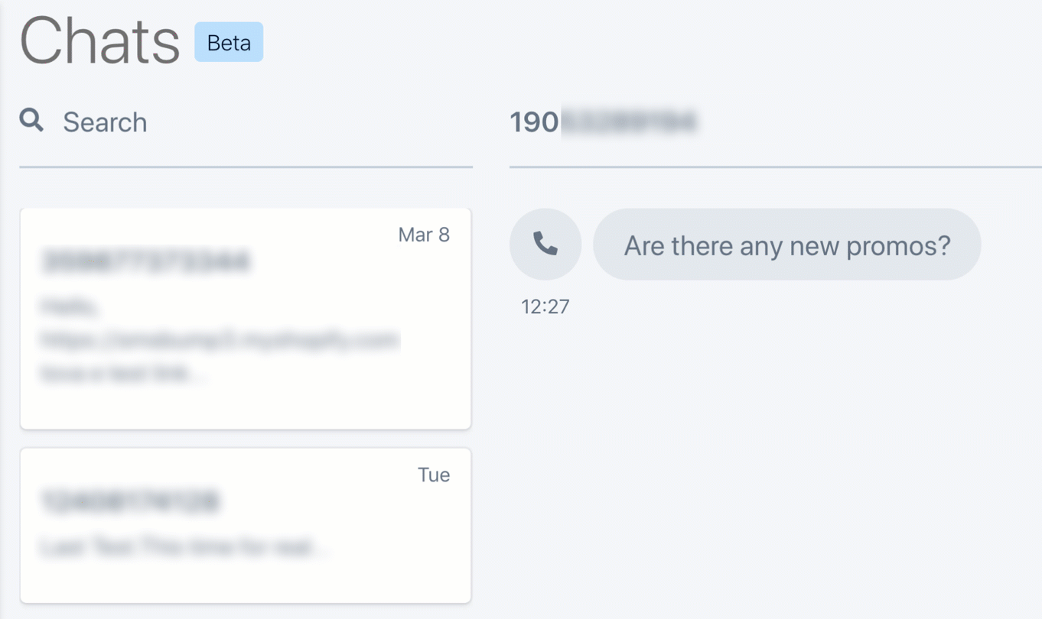Screen dimensions: 1042x619
Task: Click the empty conversation area below the timestamp
Action: [x=773, y=459]
